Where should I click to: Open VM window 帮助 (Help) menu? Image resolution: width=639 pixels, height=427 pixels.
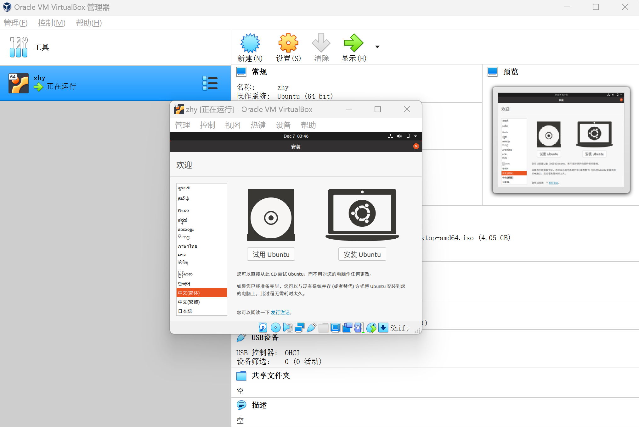pos(308,125)
